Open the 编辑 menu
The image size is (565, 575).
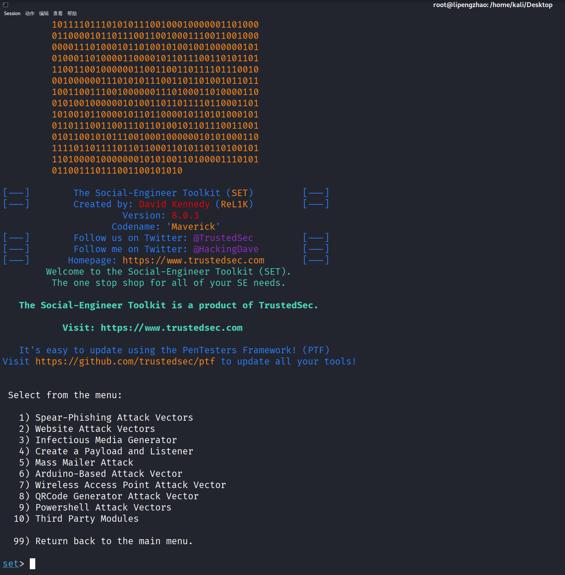[44, 13]
